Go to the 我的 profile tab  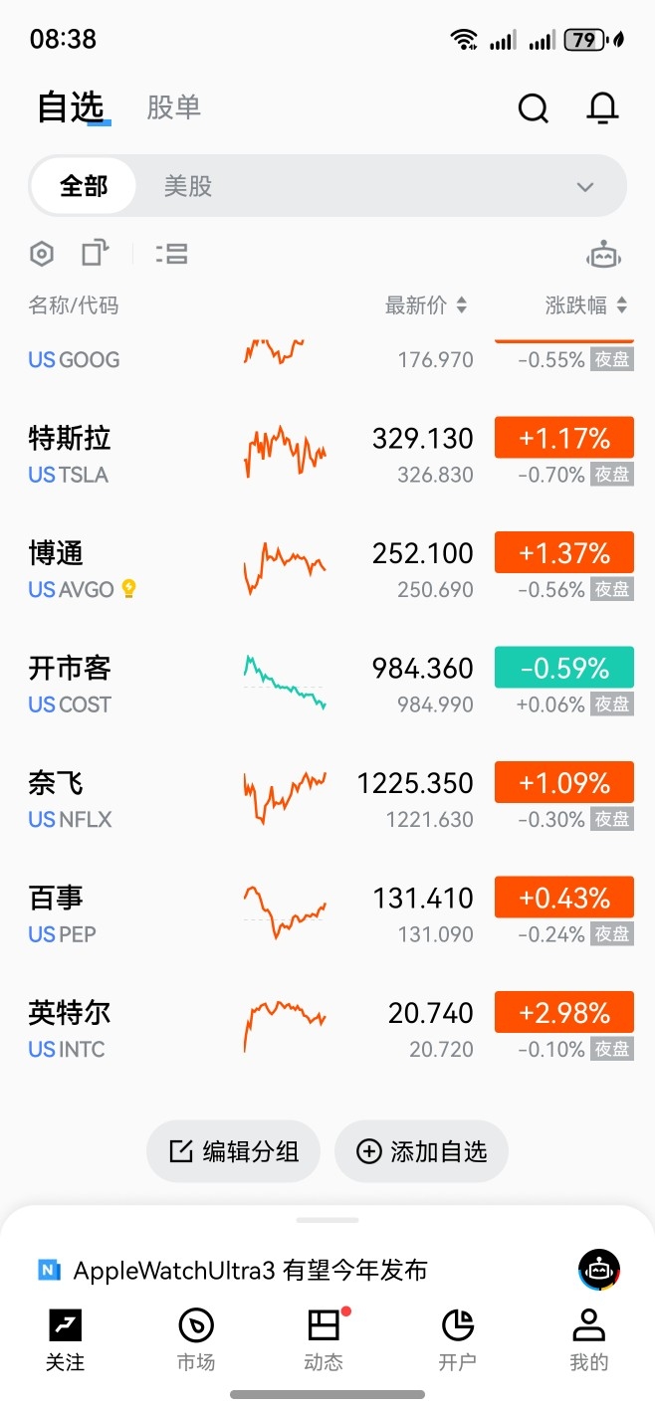pos(588,1339)
